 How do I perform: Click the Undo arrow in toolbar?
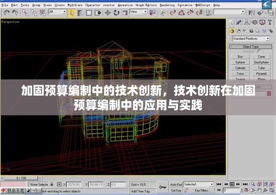pyautogui.click(x=6, y=13)
